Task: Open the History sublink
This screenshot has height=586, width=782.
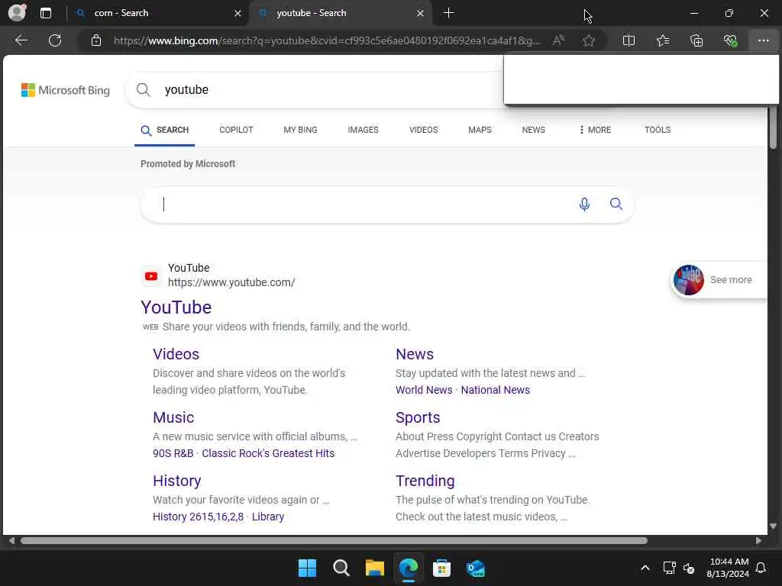Action: click(x=177, y=481)
